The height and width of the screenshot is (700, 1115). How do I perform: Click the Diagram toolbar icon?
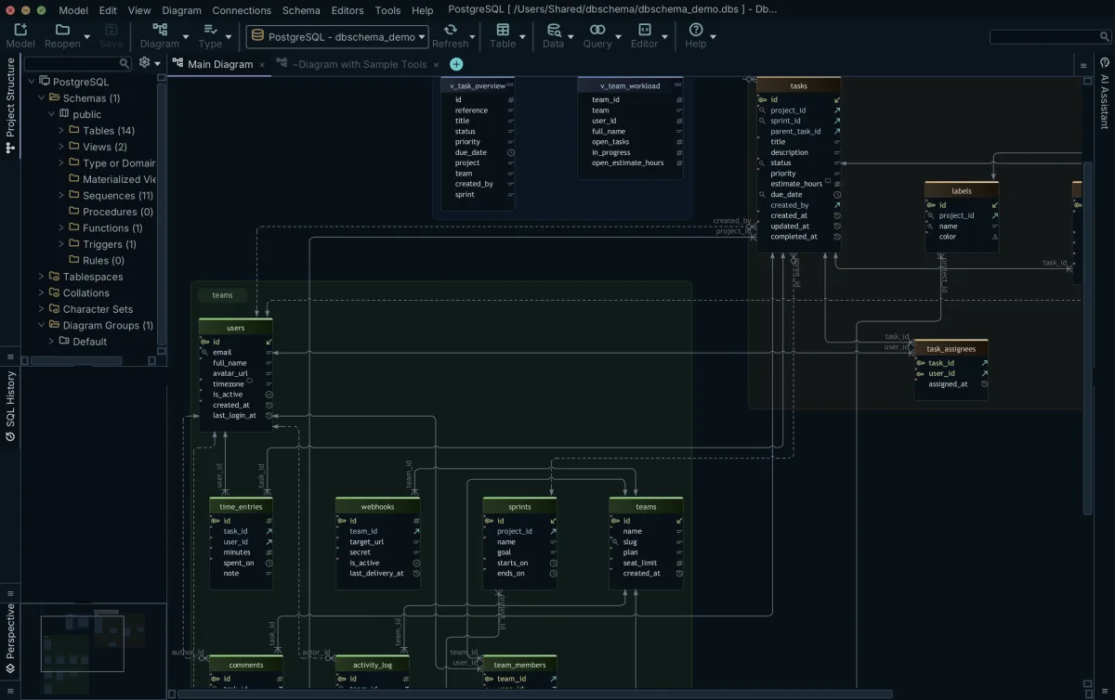click(160, 30)
